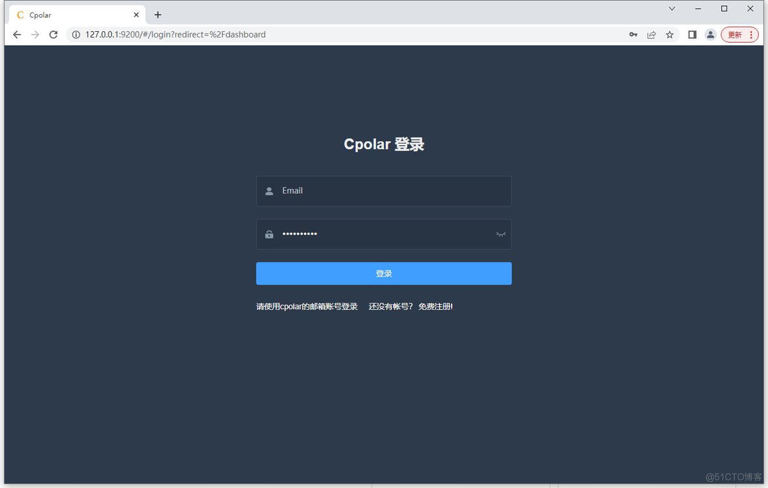Close the Cpolar tab
The height and width of the screenshot is (488, 768).
[x=136, y=15]
